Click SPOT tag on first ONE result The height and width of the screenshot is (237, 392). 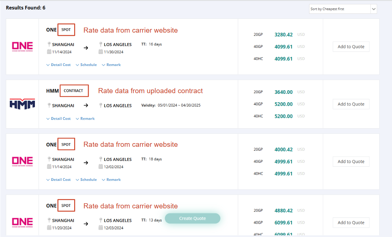pyautogui.click(x=66, y=30)
